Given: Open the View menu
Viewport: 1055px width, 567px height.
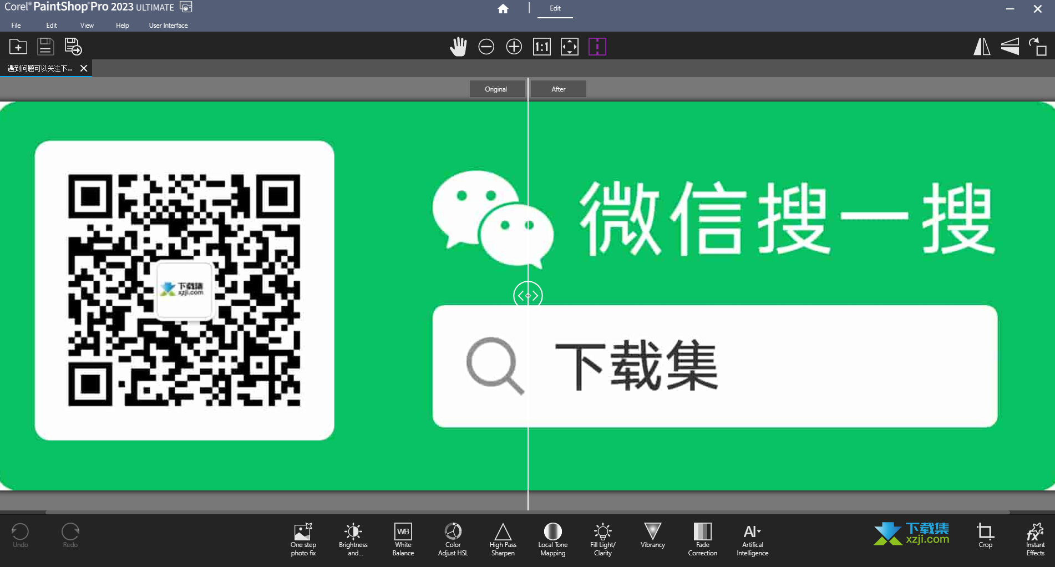Looking at the screenshot, I should tap(87, 26).
